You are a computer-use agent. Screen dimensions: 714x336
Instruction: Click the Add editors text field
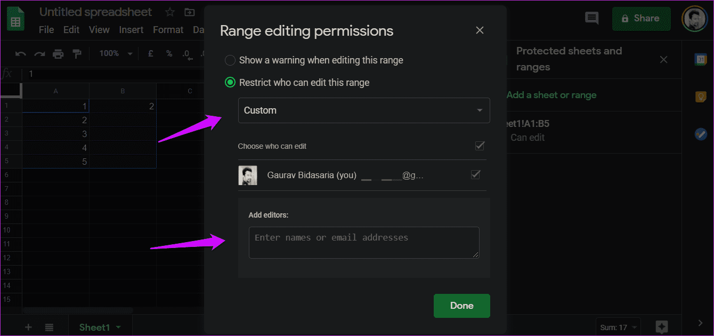click(364, 243)
